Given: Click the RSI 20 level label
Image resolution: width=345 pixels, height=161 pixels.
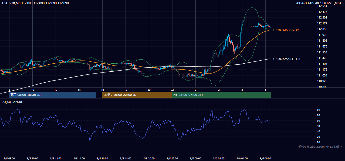Looking at the screenshot, I should pos(319,142).
